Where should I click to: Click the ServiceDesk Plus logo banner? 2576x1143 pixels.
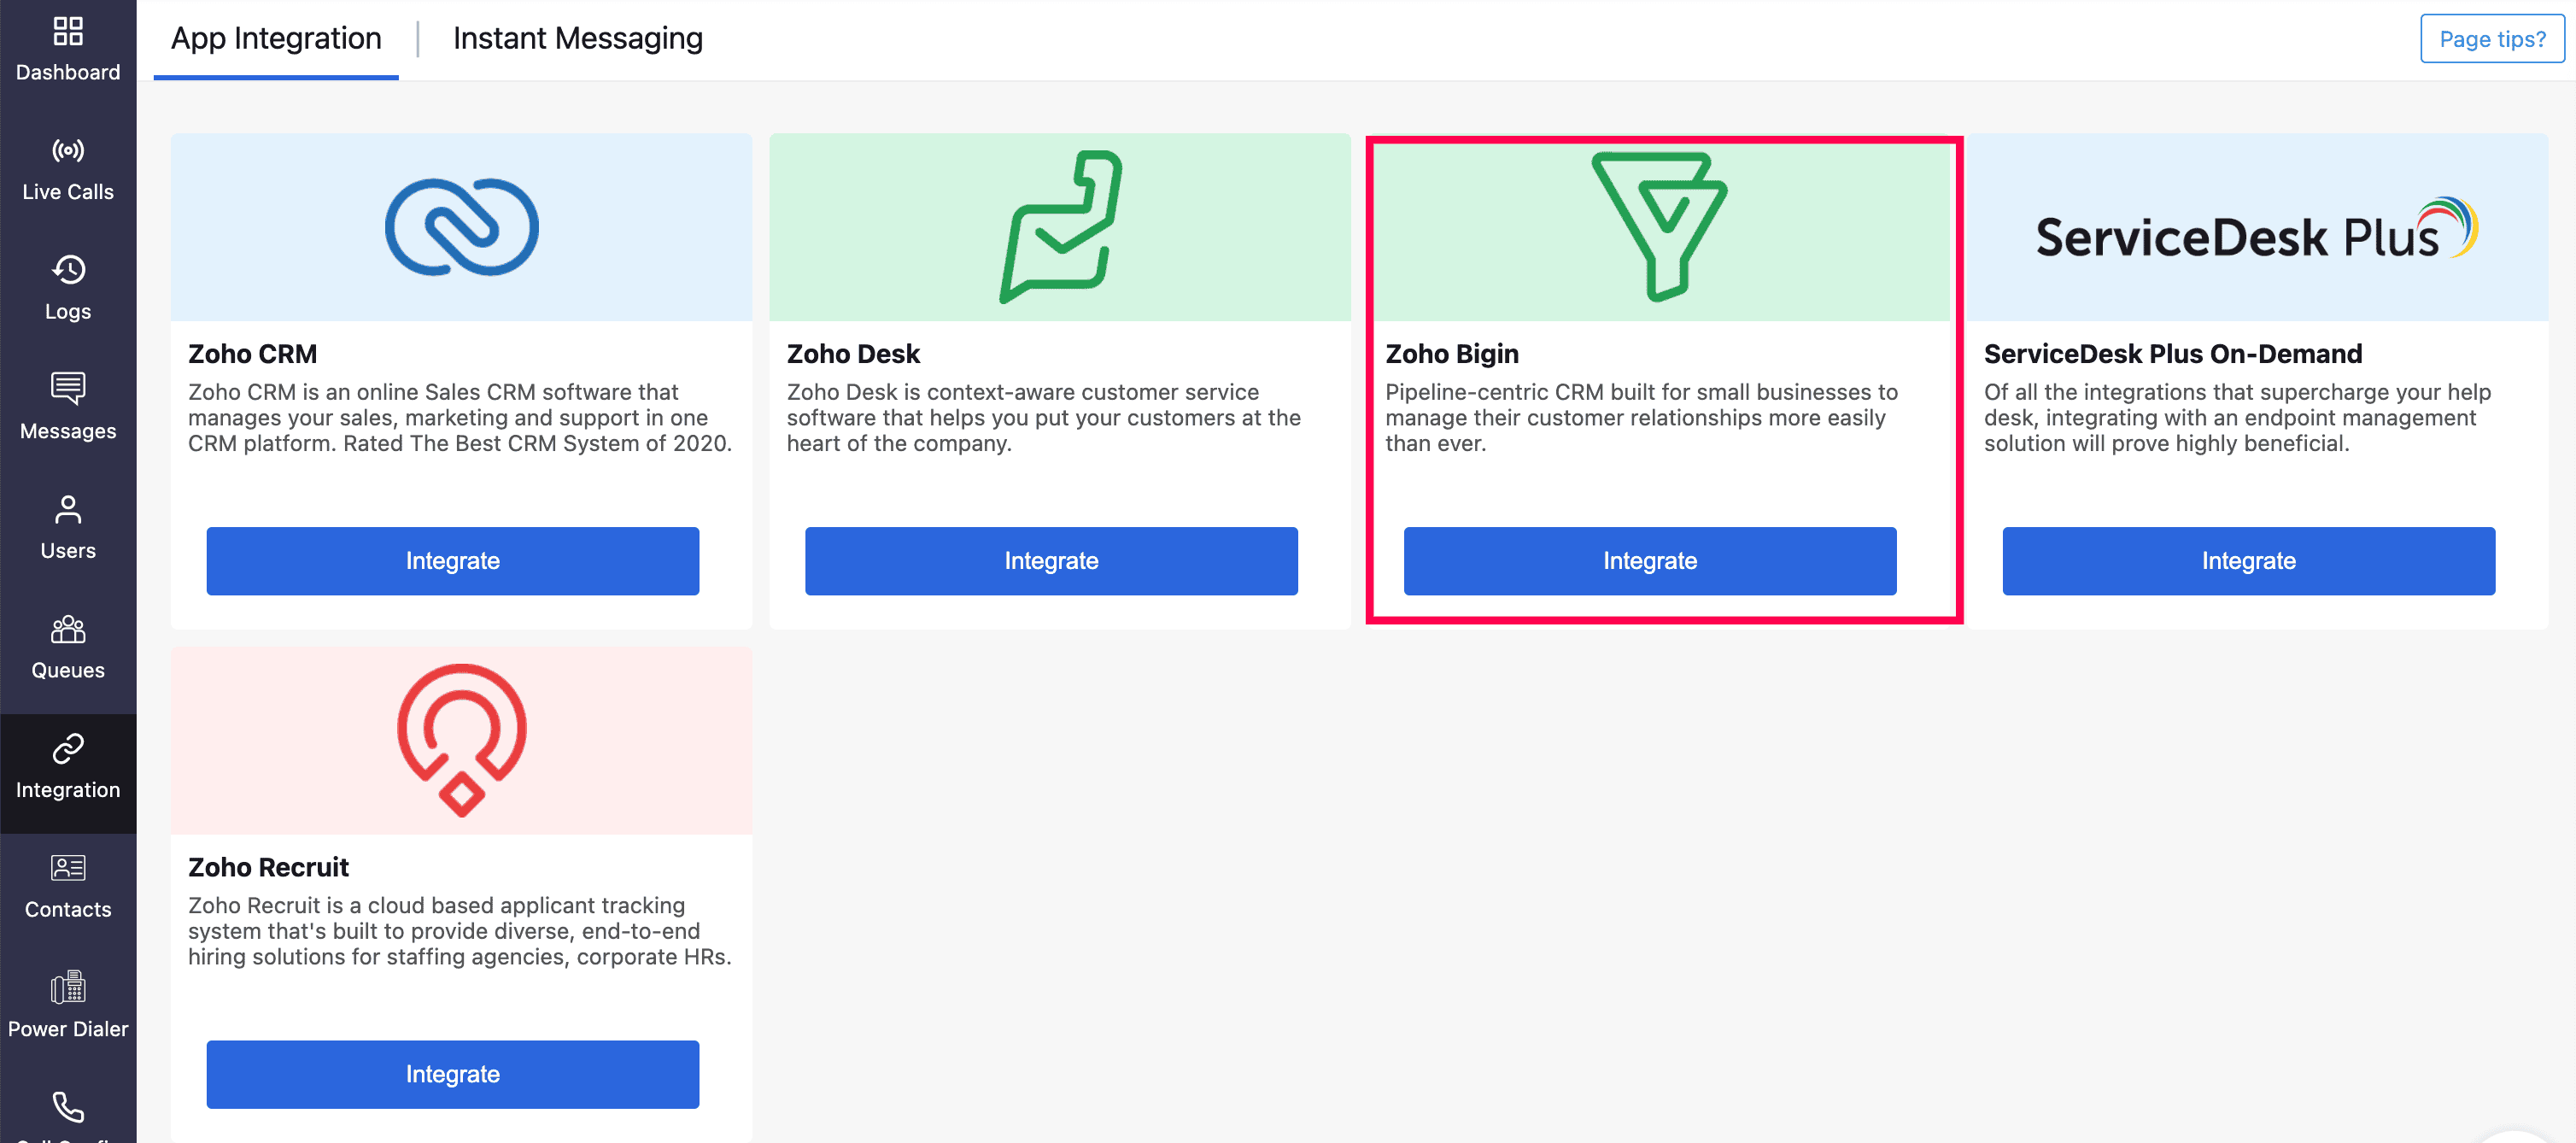[x=2257, y=229]
